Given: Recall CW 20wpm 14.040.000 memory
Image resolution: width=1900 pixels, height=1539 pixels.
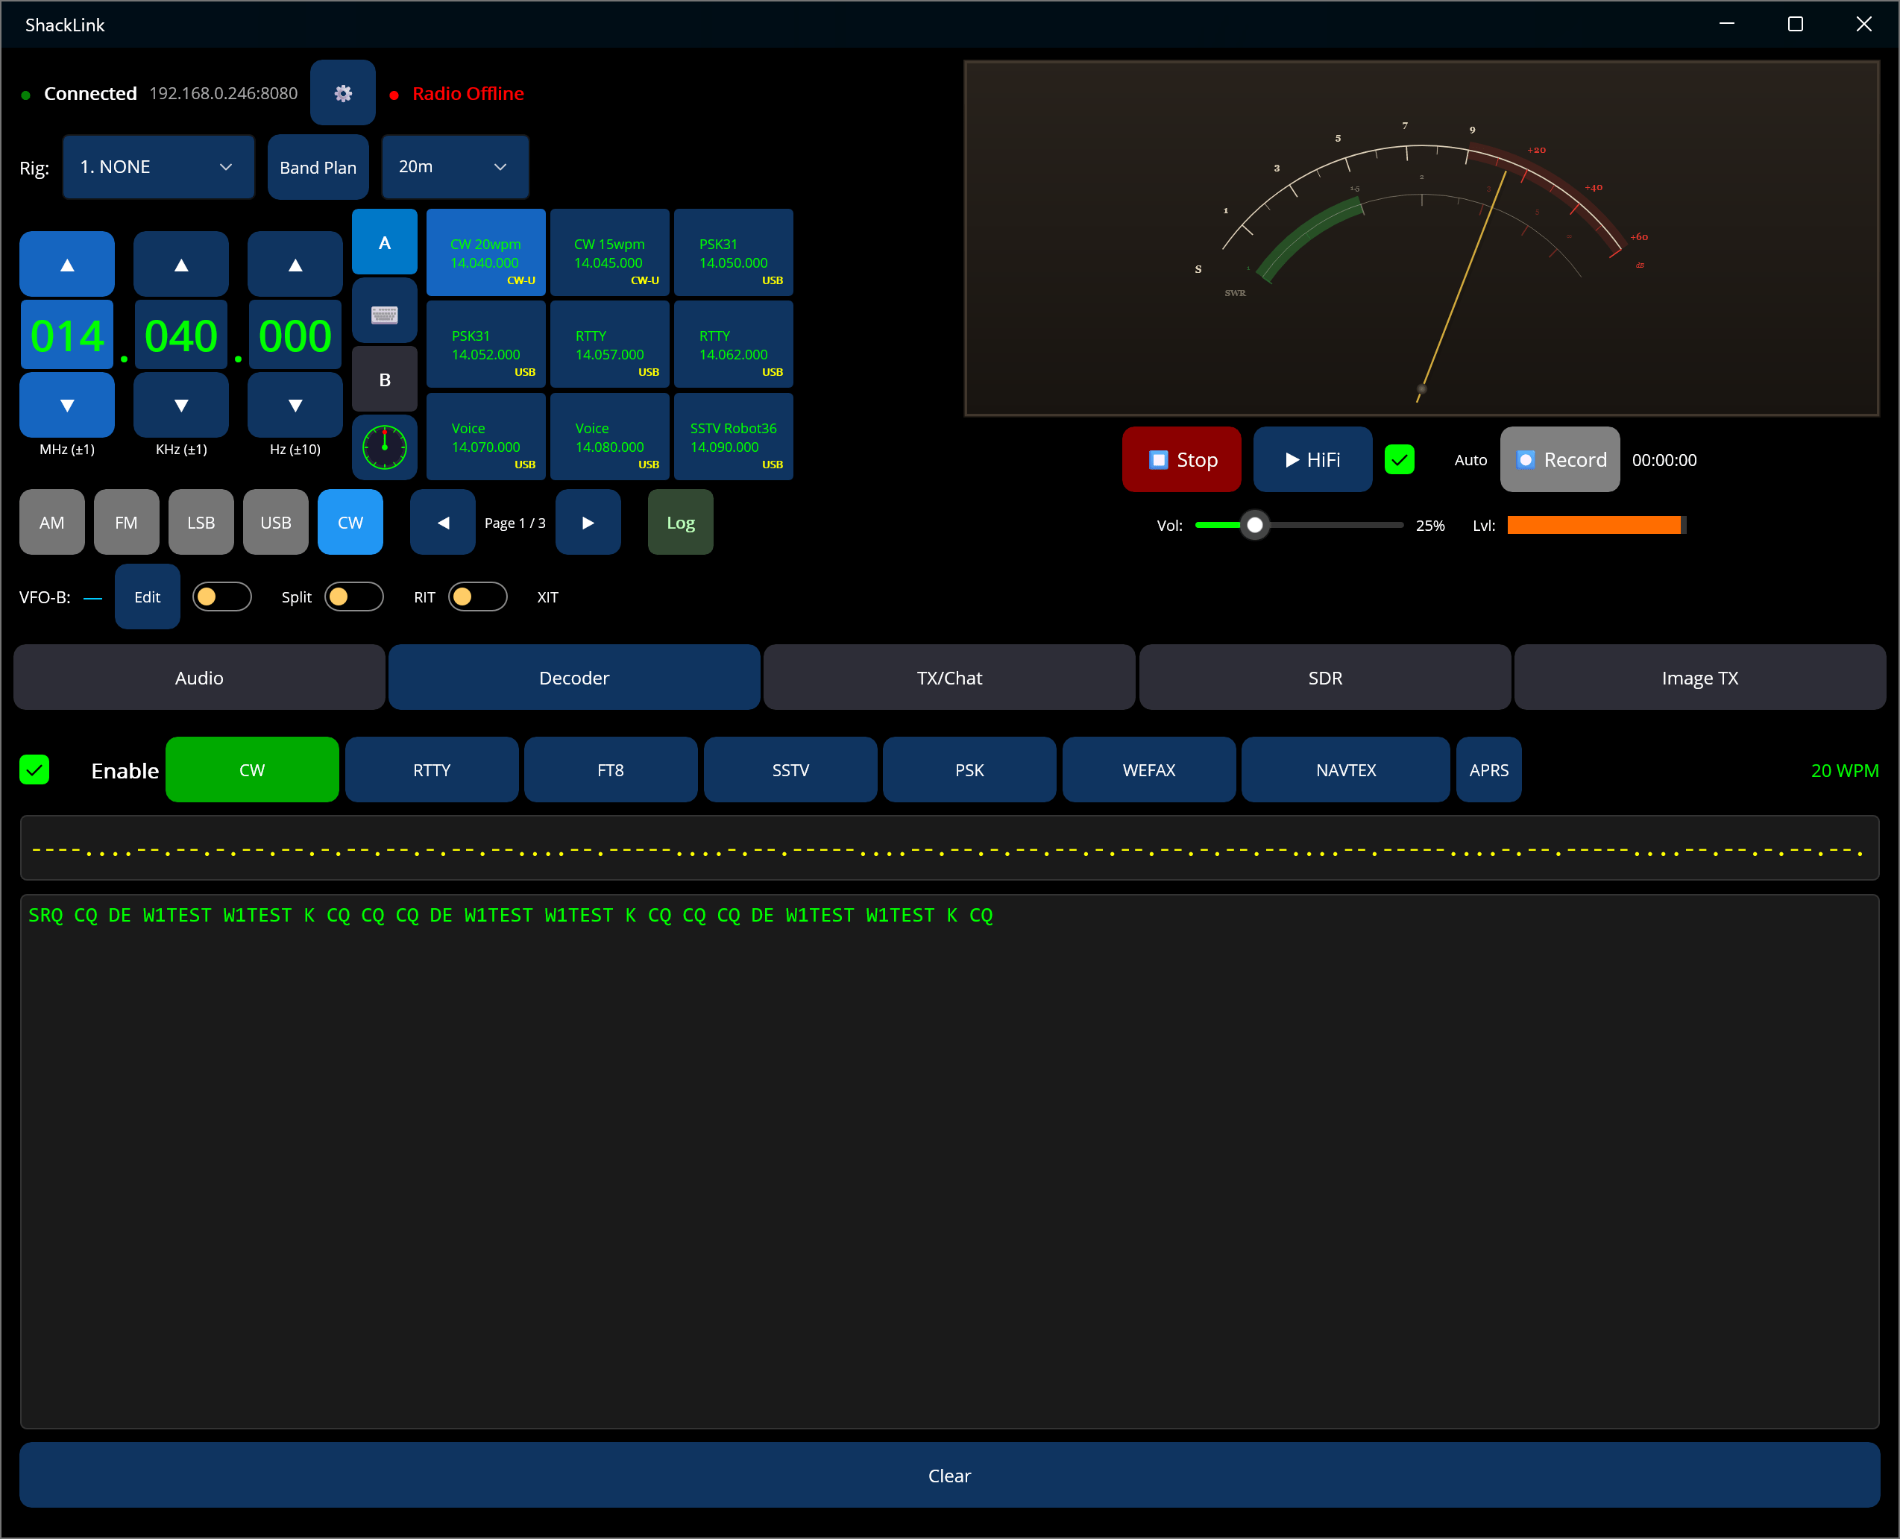Looking at the screenshot, I should pyautogui.click(x=486, y=253).
